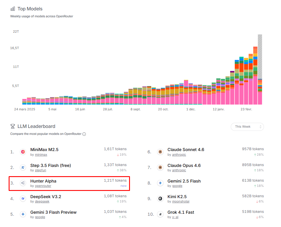Screen dimensions: 281x227
Task: Click the Step 3.5 Flash stepfun icon
Action: point(23,168)
